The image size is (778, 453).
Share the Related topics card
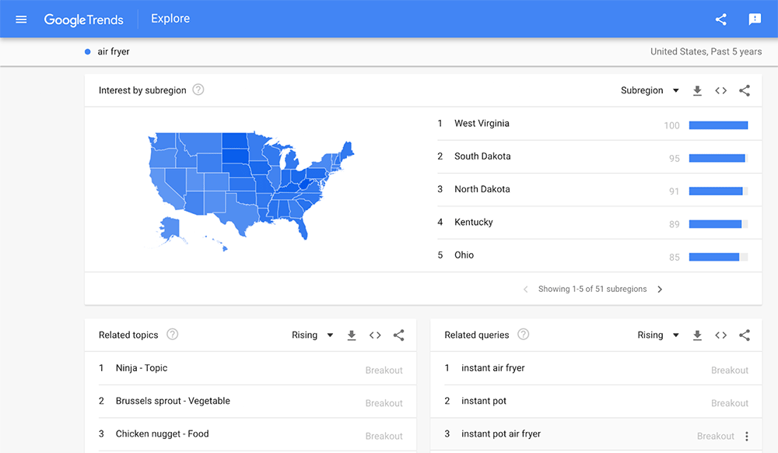tap(399, 335)
